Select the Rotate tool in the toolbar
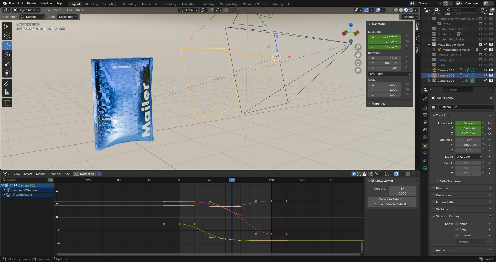This screenshot has width=496, height=262. 7,55
